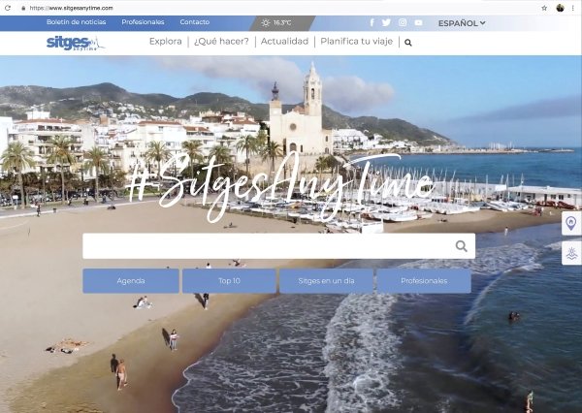
Task: Open the Sitges Facebook page icon
Action: 372,22
